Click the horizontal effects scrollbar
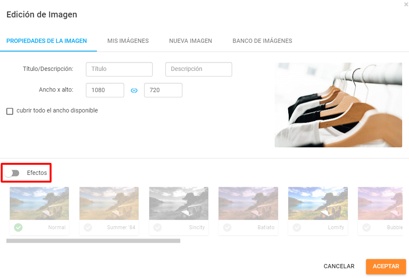Screen dimensions: 409x278 point(93,241)
